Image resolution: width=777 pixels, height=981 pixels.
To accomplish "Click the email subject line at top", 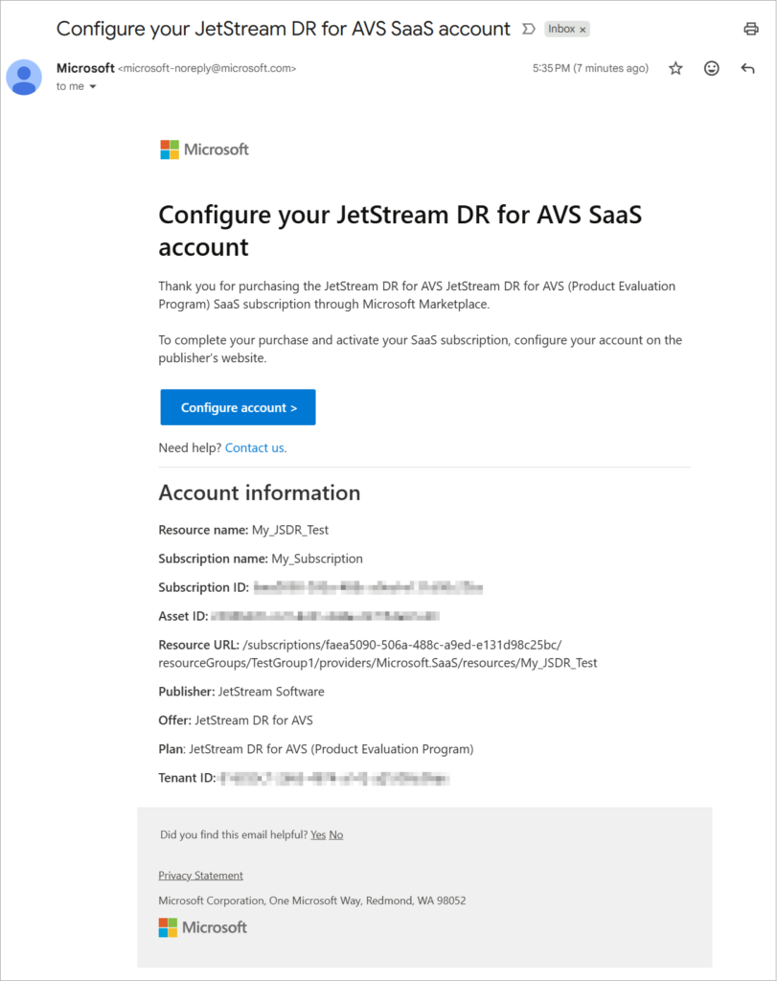I will click(283, 29).
